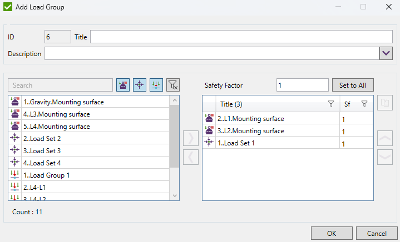This screenshot has width=400, height=242.
Task: Click the Sf column filter icon
Action: tap(364, 104)
